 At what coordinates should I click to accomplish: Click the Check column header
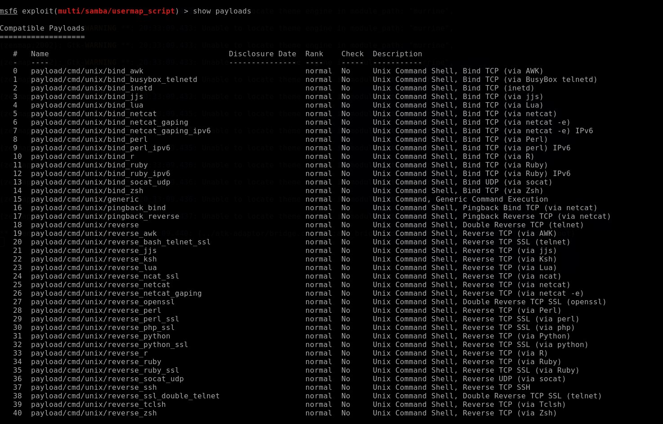[352, 54]
